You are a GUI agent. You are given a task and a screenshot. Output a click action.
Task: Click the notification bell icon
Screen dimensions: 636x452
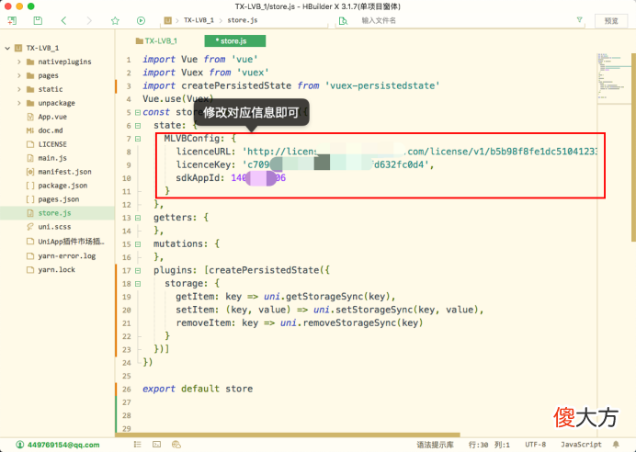point(616,445)
